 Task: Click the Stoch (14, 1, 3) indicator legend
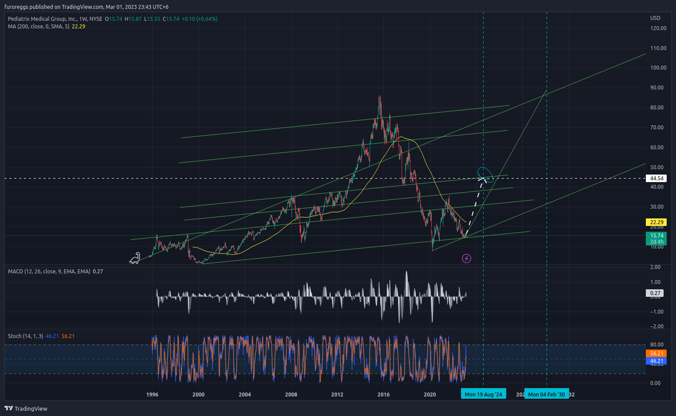25,336
